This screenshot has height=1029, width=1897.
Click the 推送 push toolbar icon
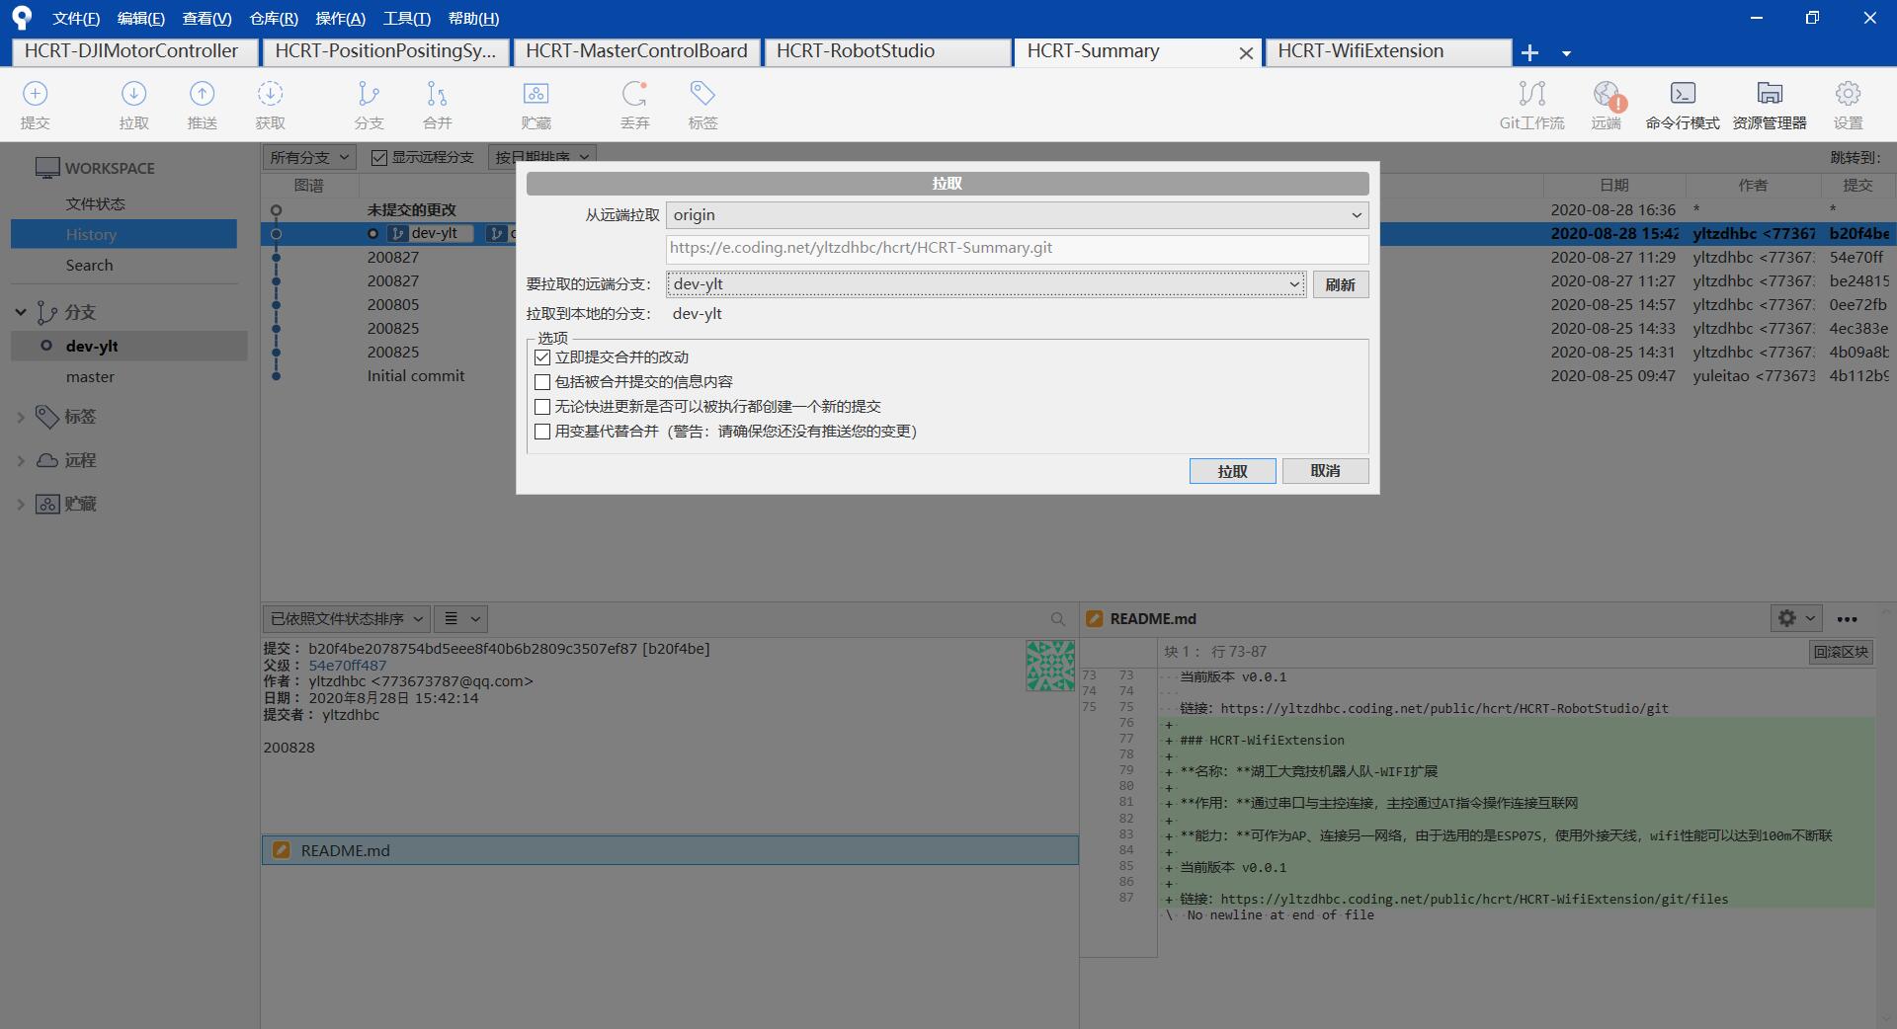point(202,94)
